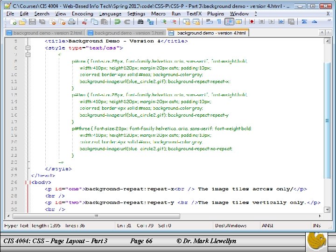Screen dimensions: 336x252
Task: Click the Save file toolbar icon
Action: (32, 22)
